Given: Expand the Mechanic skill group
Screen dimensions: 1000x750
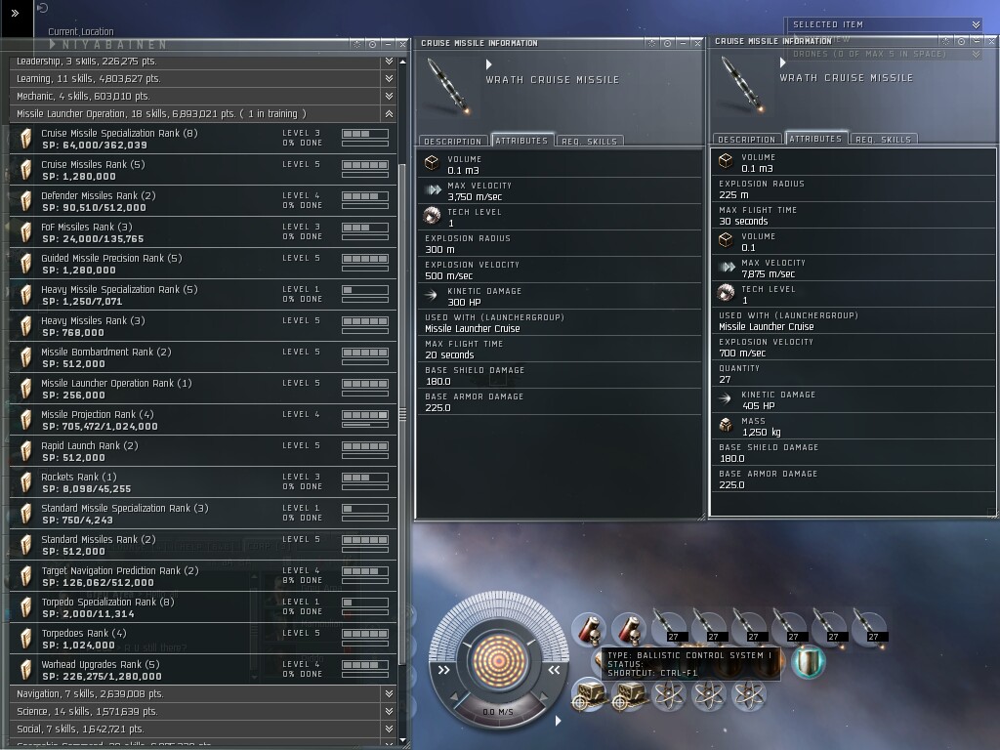Looking at the screenshot, I should 389,97.
